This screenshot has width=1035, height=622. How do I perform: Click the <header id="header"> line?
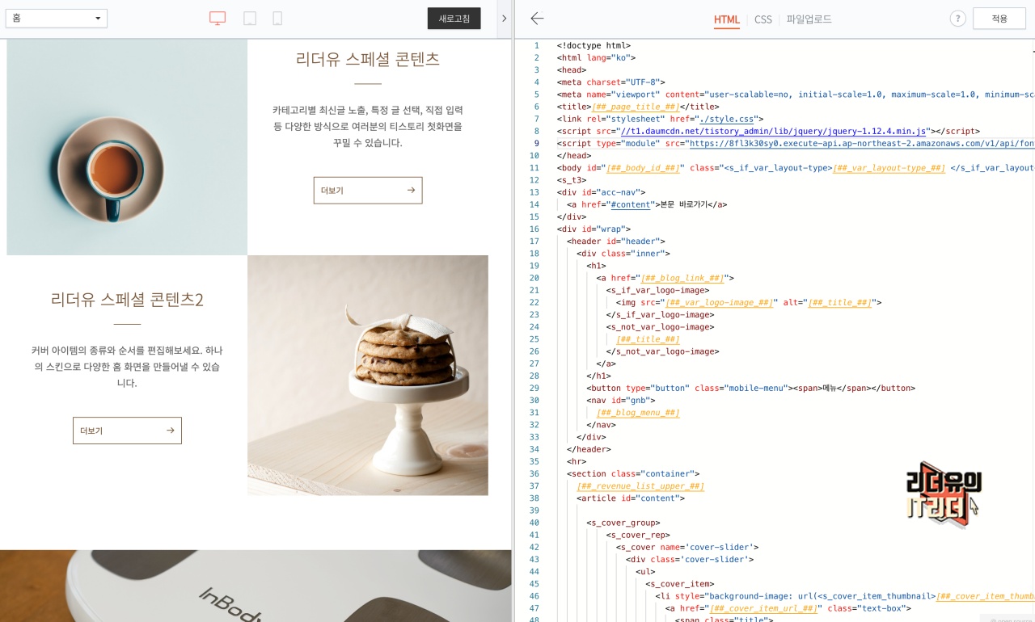point(616,242)
